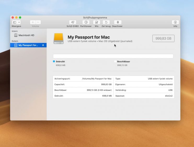
Task: Click the Intern sidebar section header
Action: [x=15, y=31]
